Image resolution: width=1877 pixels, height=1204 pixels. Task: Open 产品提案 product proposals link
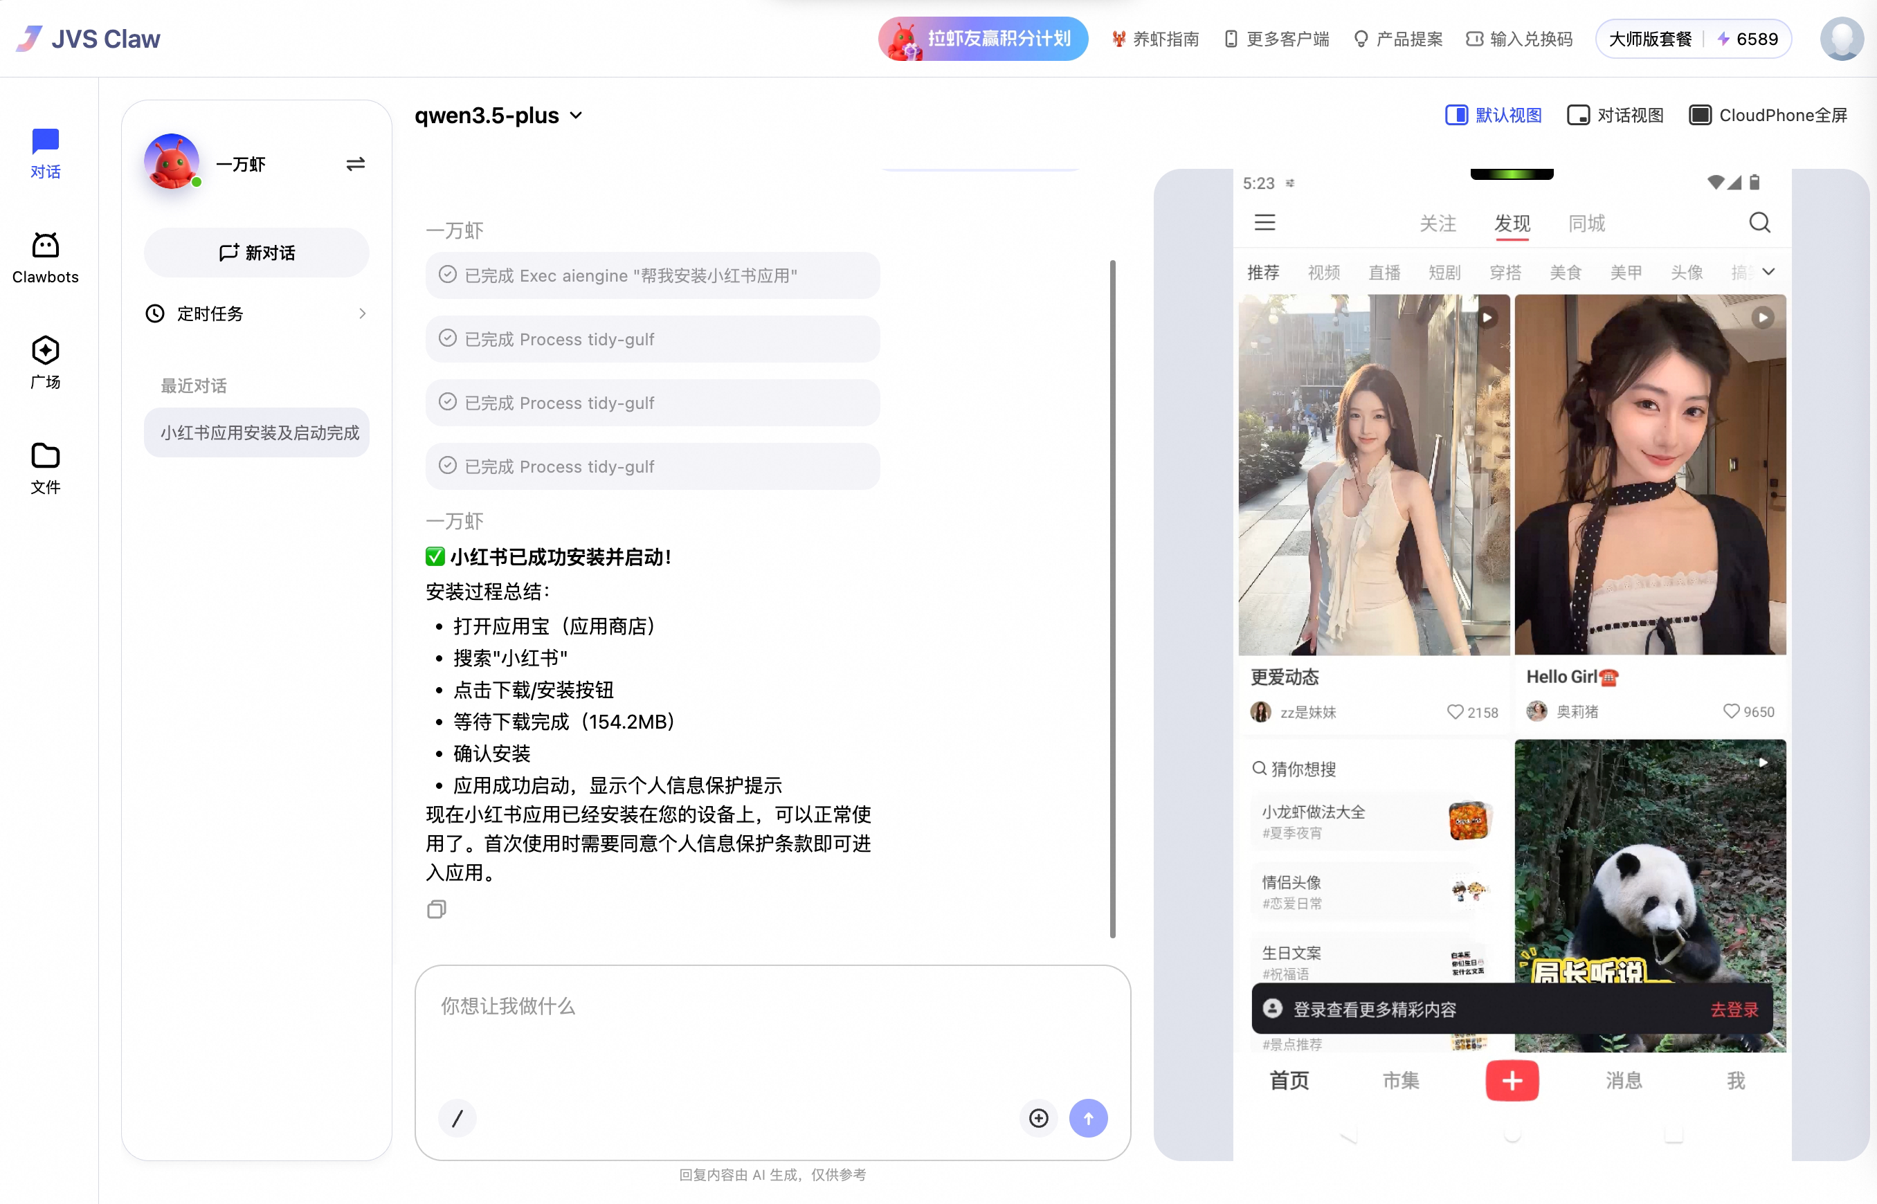[1398, 38]
